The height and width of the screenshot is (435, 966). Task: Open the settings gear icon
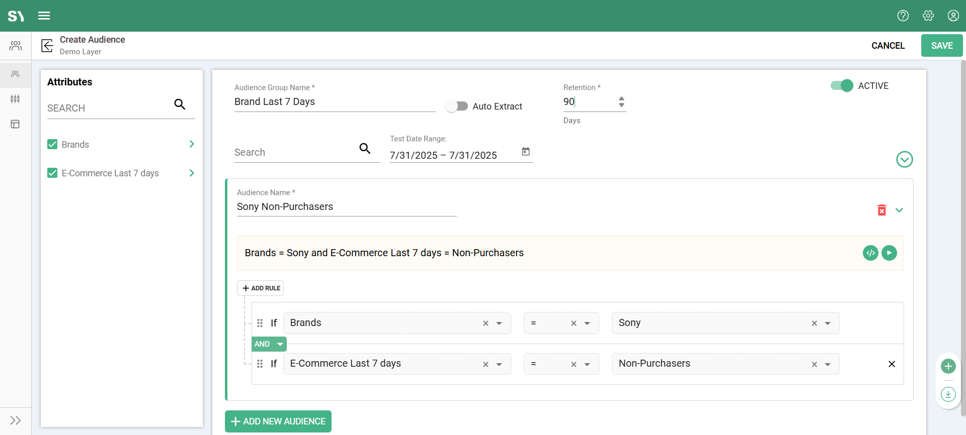(x=928, y=16)
